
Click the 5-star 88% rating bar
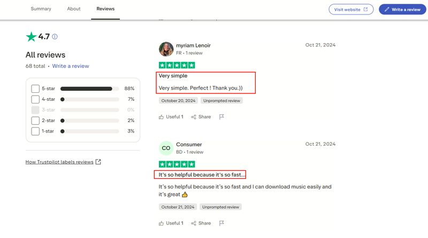(90, 89)
